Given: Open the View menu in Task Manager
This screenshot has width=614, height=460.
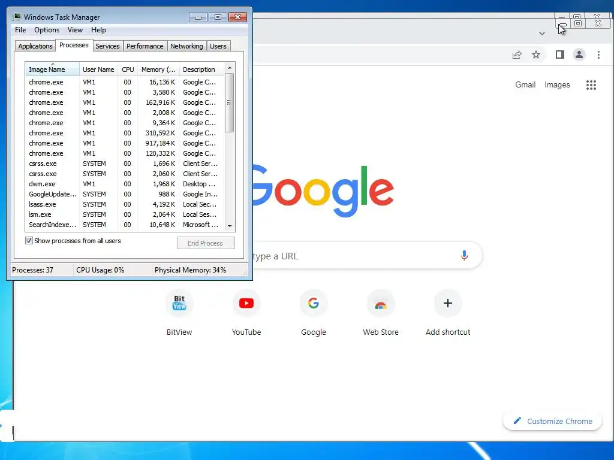Looking at the screenshot, I should 75,30.
